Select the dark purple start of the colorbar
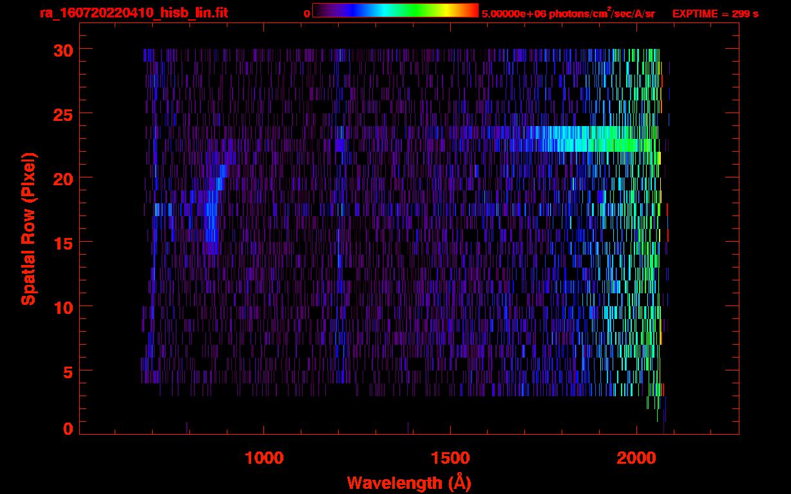Screen dimensions: 791x494 coord(319,10)
